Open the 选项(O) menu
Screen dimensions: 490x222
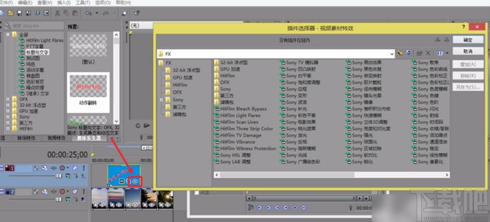tap(102, 3)
